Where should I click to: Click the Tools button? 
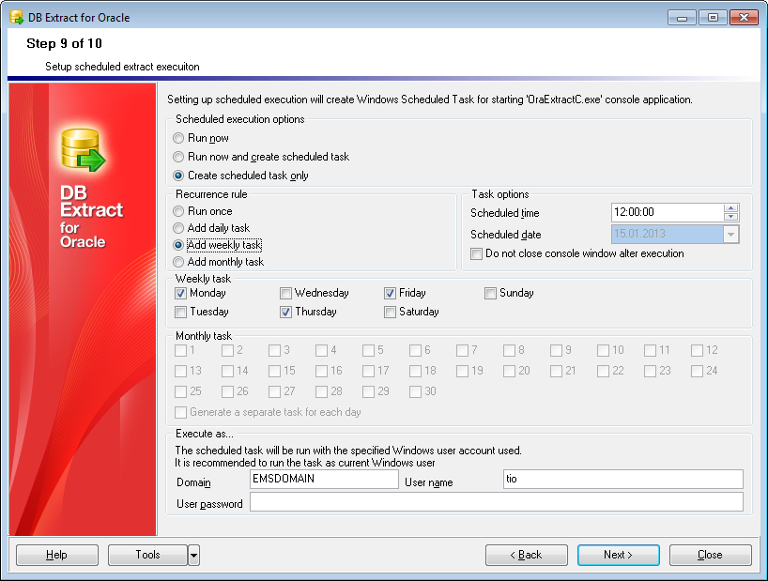tap(147, 555)
